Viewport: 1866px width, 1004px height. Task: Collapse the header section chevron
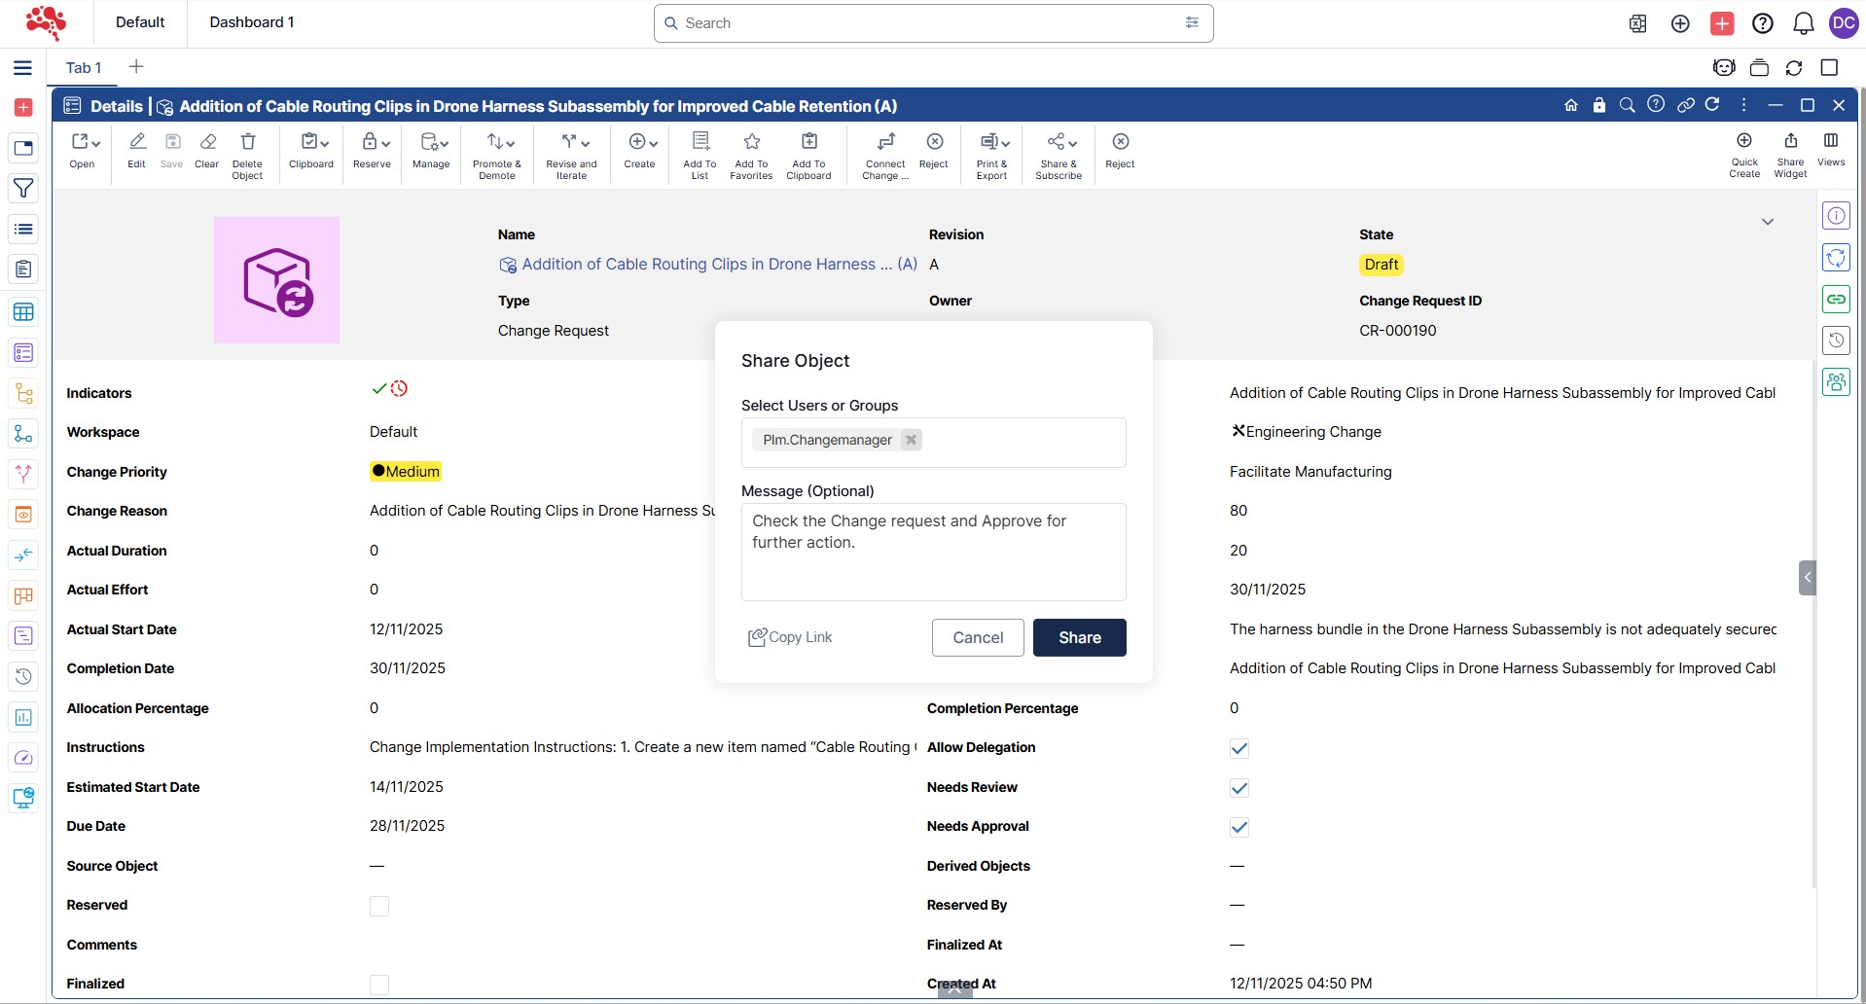coord(1768,223)
